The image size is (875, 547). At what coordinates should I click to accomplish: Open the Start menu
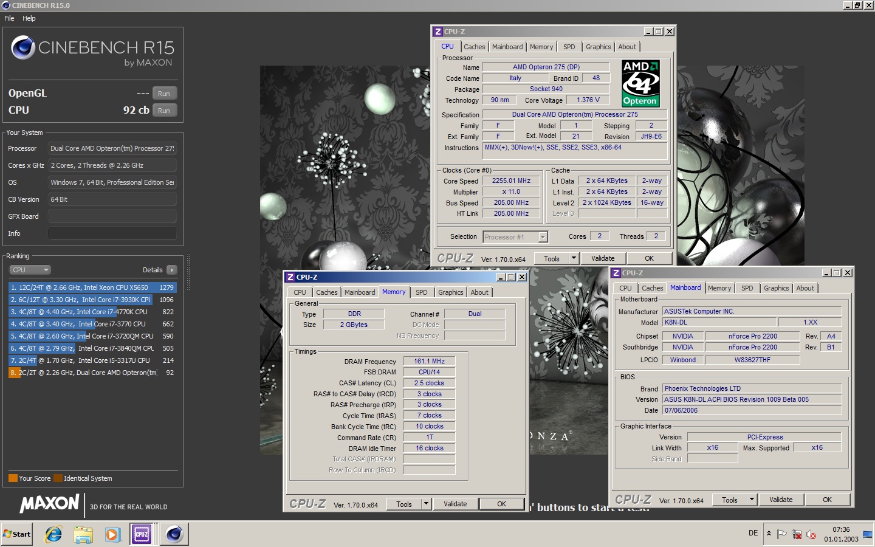pyautogui.click(x=17, y=534)
